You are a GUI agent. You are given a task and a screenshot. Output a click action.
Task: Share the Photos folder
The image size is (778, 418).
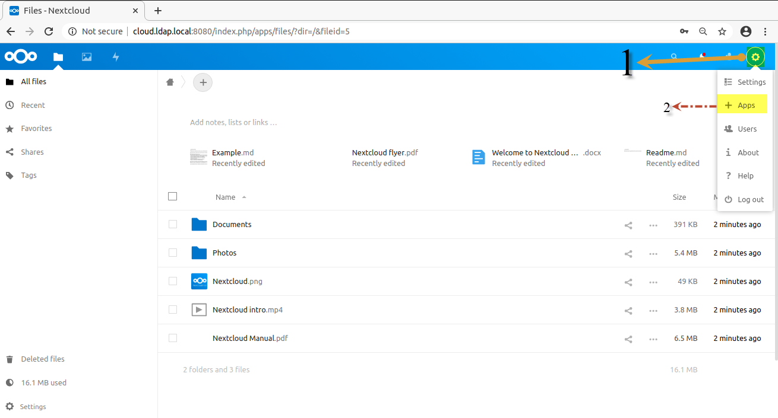click(x=628, y=253)
